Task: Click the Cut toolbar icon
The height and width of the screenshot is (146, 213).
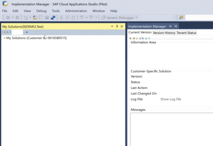Action: 62,18
